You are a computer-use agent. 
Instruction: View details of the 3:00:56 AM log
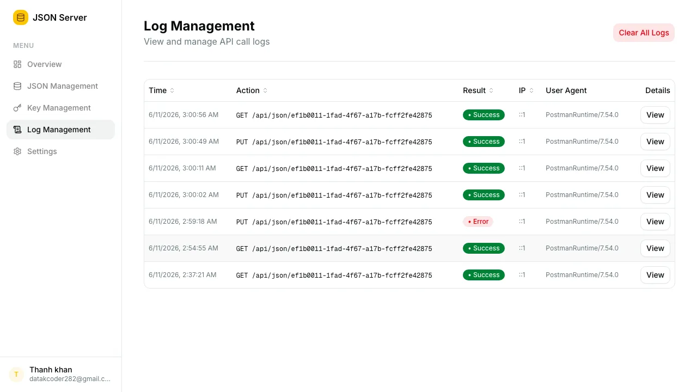655,115
